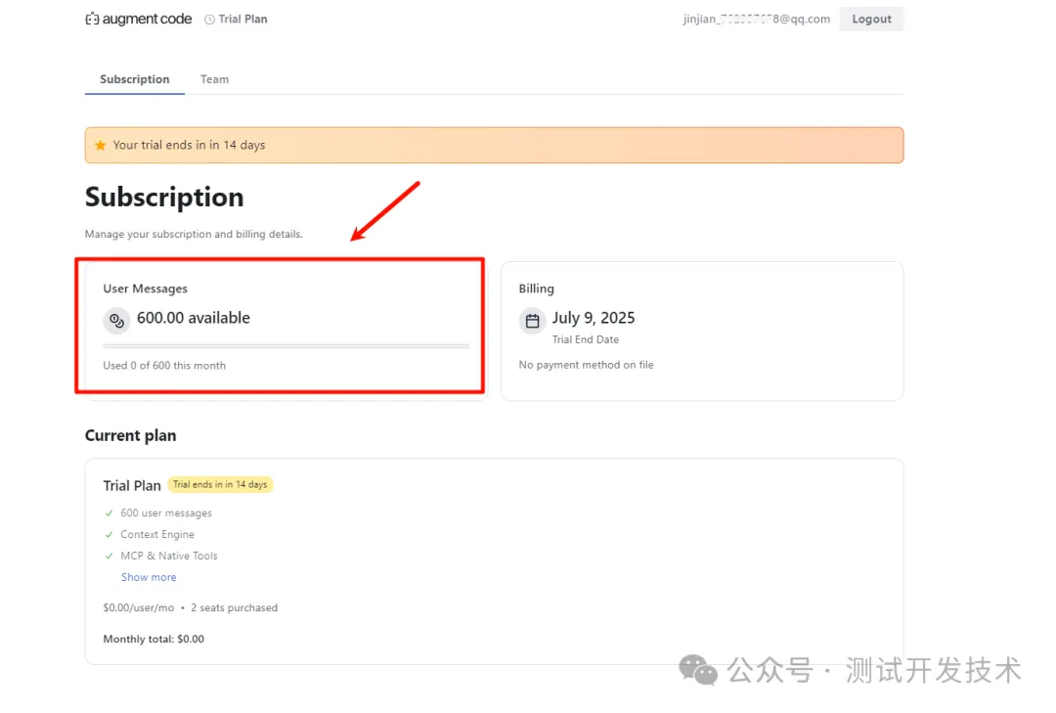1056x713 pixels.
Task: Click the clock icon beside Trial Plan
Action: pos(209,20)
